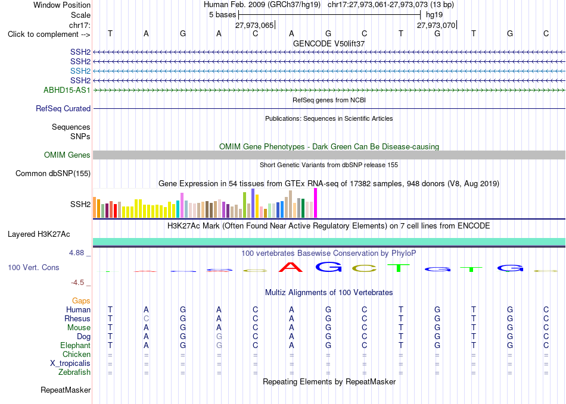Open the Common dbSNP(155) track label

pos(53,173)
